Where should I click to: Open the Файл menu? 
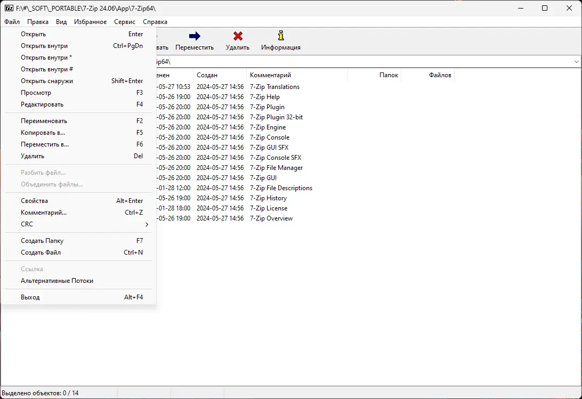(x=12, y=22)
